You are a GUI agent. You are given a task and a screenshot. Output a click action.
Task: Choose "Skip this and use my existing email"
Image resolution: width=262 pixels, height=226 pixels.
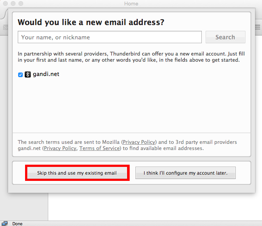(x=77, y=173)
